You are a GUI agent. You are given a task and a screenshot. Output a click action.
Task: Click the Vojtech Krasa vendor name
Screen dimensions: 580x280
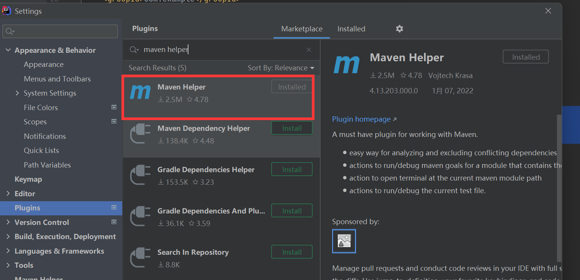[450, 75]
